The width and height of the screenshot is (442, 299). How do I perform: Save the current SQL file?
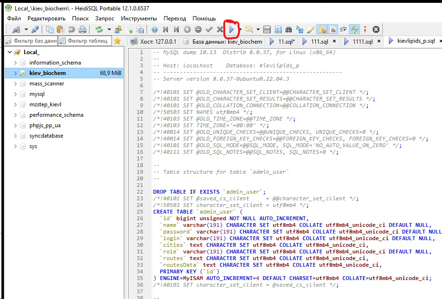266,29
